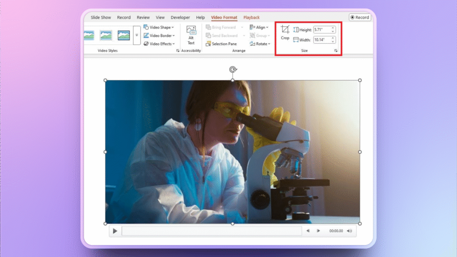The width and height of the screenshot is (457, 257).
Task: Open the Rotate dropdown menu
Action: (268, 44)
